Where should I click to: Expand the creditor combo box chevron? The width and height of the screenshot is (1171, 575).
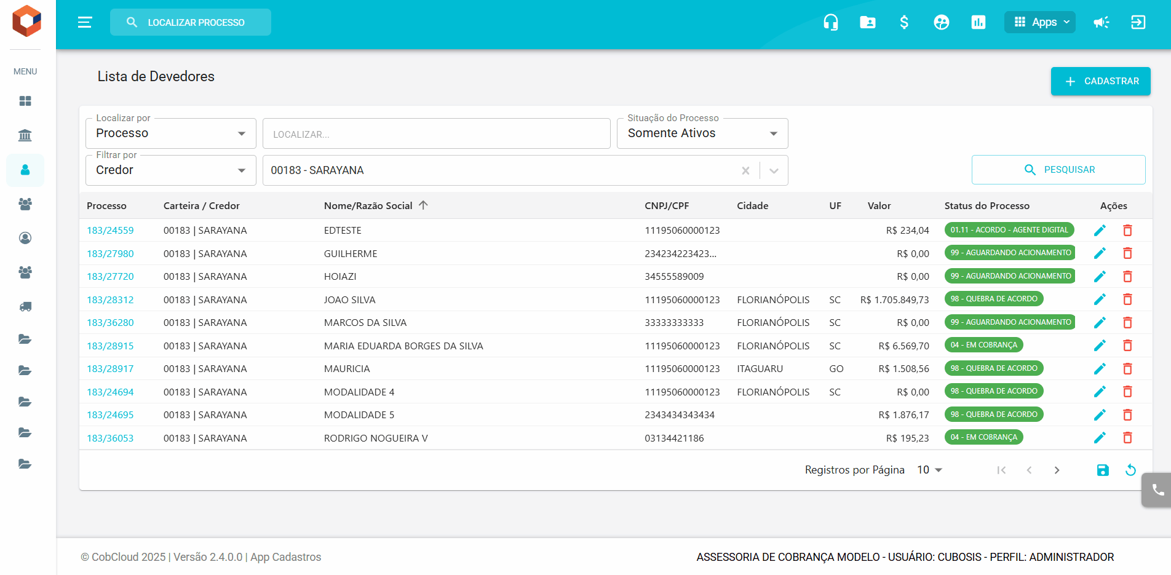click(774, 170)
